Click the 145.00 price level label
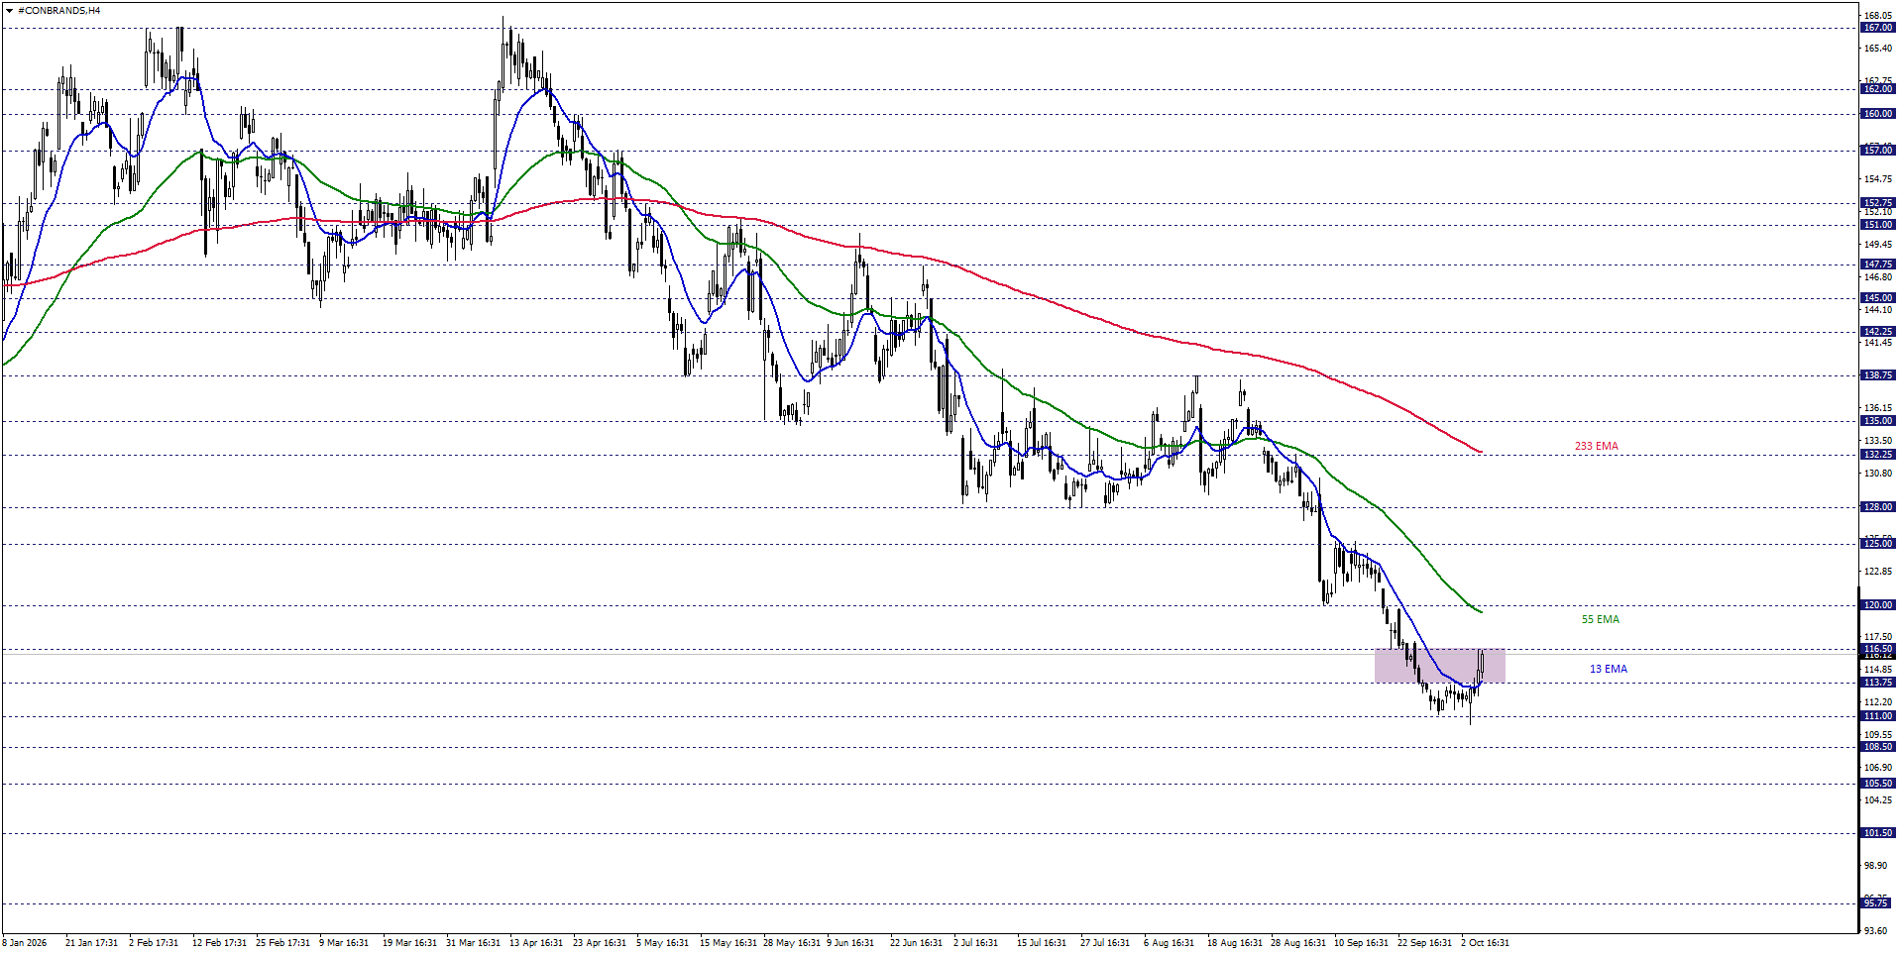The height and width of the screenshot is (954, 1899). click(x=1877, y=298)
